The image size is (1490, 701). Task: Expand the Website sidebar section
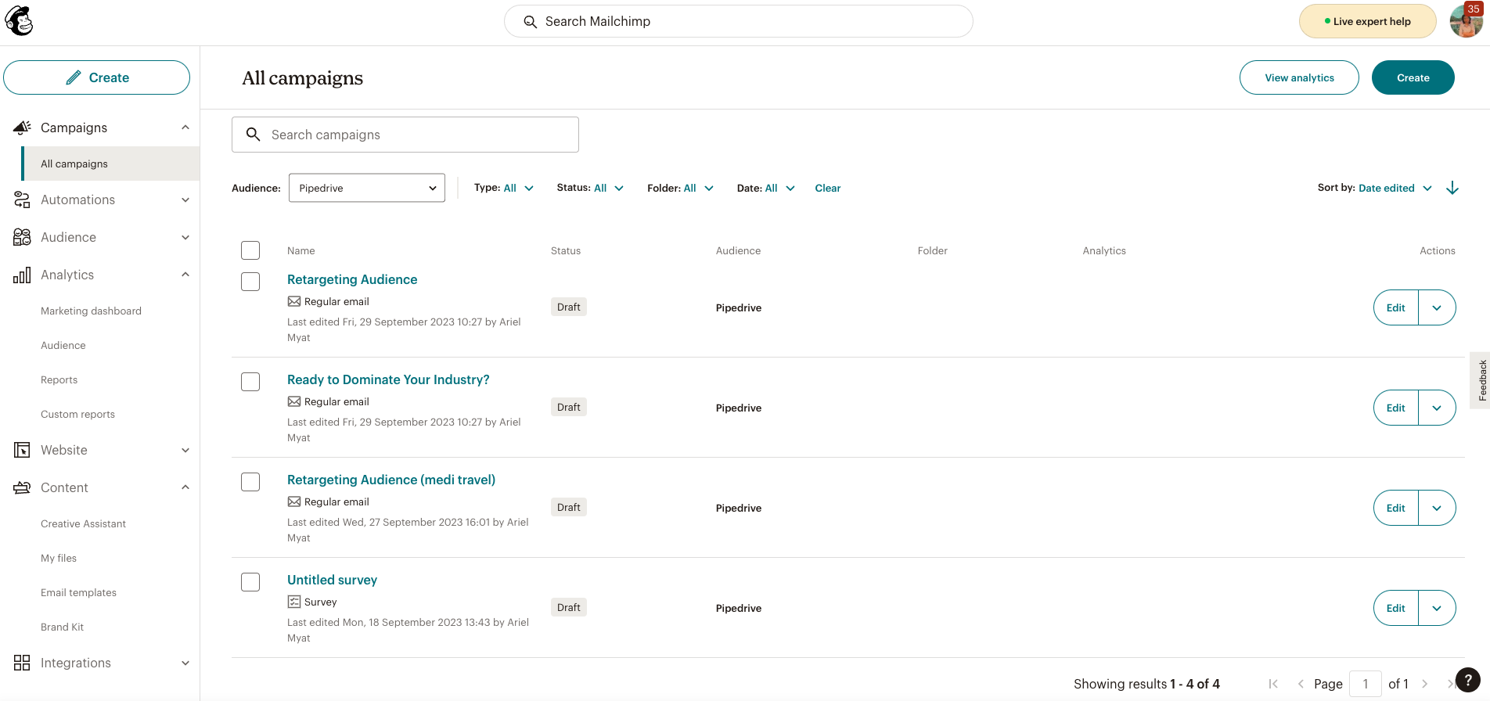(185, 450)
